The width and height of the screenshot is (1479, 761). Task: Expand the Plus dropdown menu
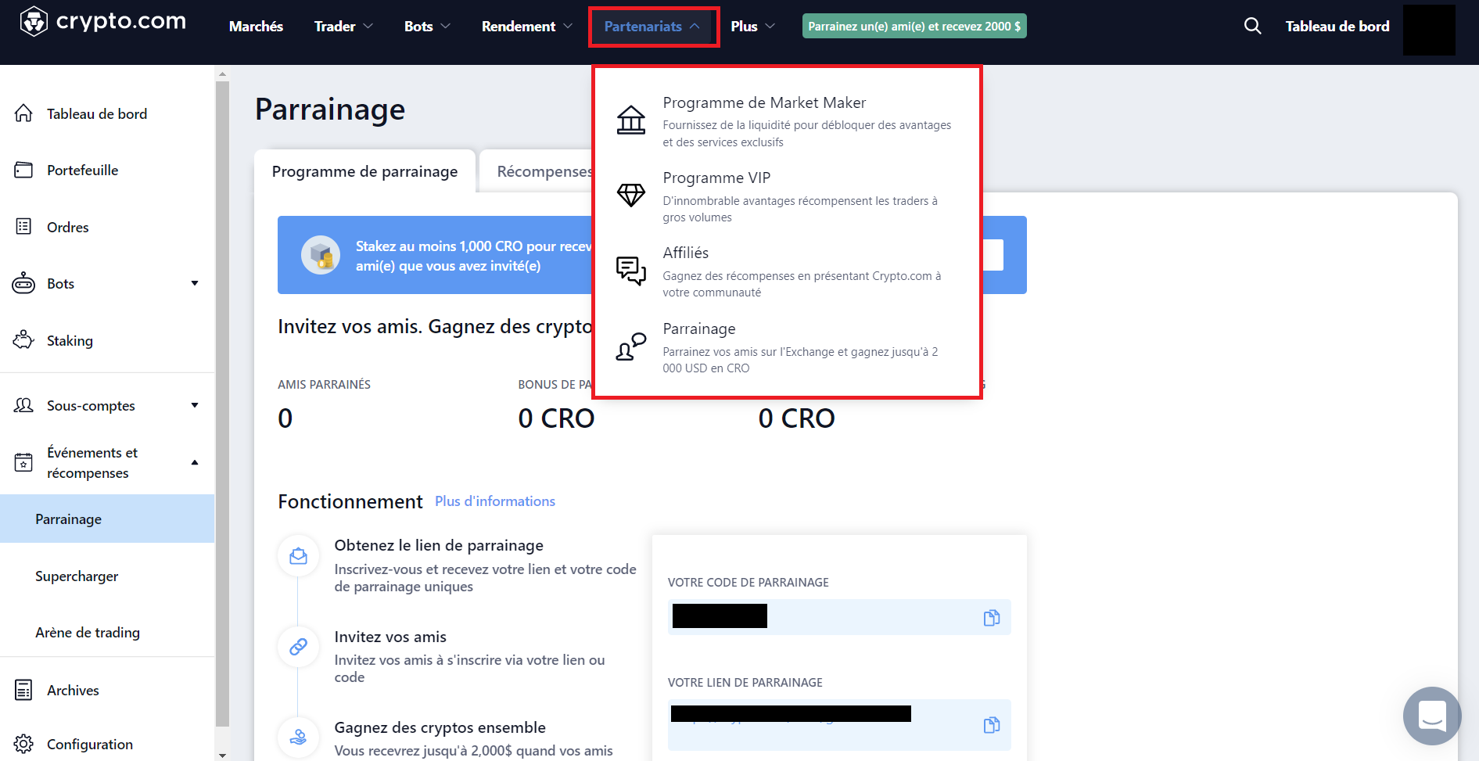752,26
